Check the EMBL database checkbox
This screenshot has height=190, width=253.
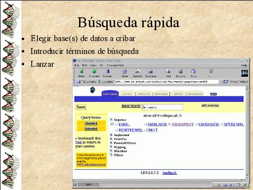[x=117, y=124]
